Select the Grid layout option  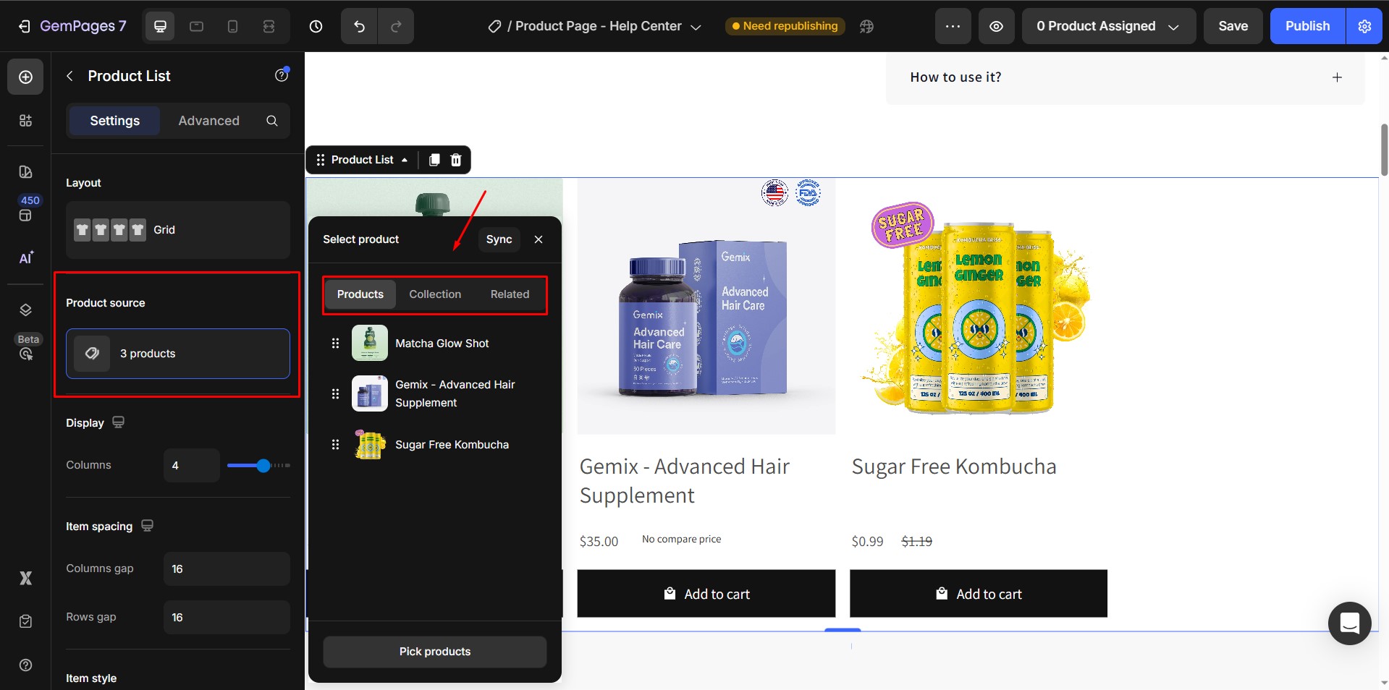point(177,230)
